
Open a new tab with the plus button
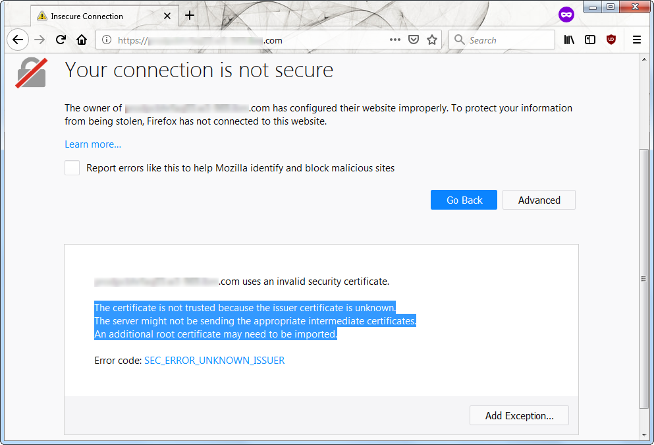coord(190,15)
